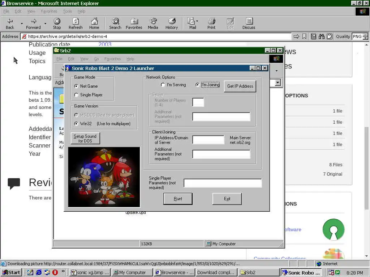Click the binoculars find icon

321,36
